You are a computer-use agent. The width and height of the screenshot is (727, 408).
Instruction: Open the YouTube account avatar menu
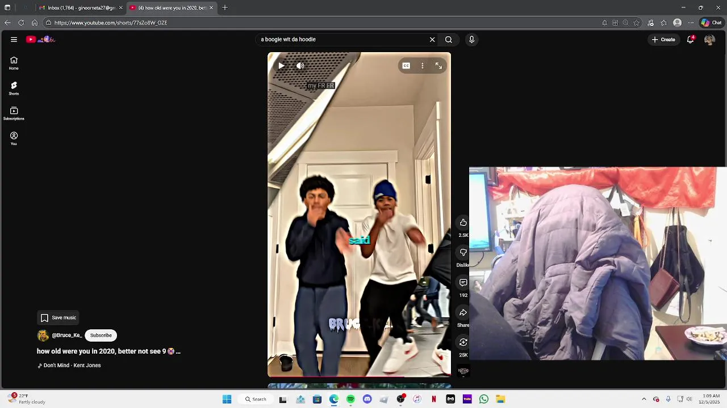point(709,40)
